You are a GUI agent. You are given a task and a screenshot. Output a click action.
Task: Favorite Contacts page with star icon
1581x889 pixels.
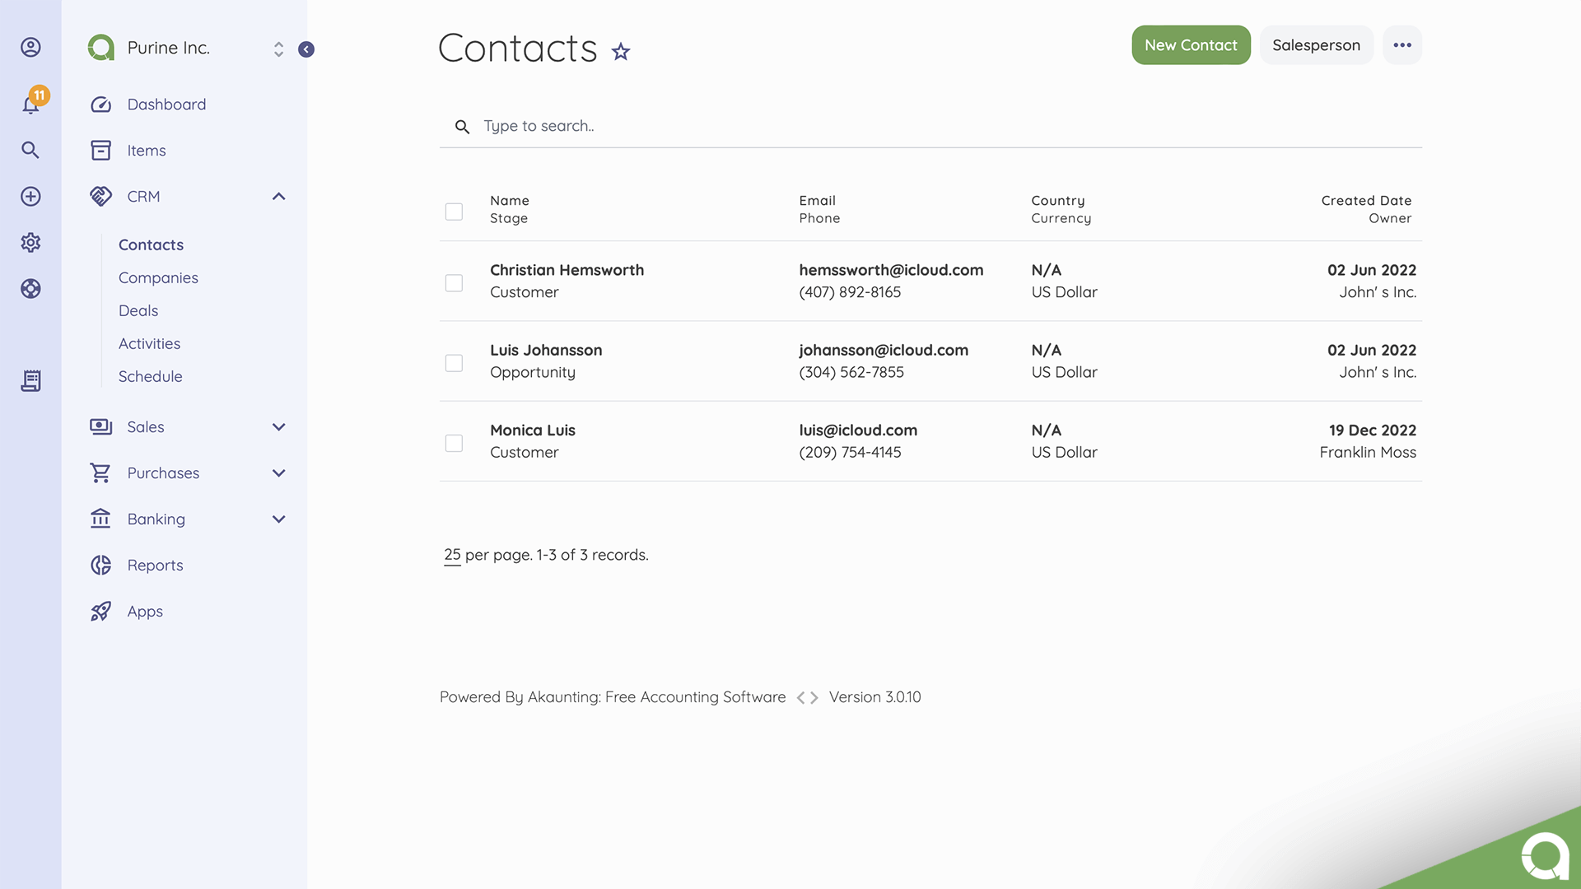click(x=621, y=52)
